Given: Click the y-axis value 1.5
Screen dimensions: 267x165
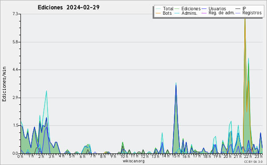Looking at the screenshot, I should (15, 125).
